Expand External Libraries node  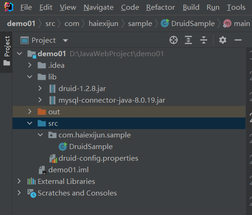(19, 181)
